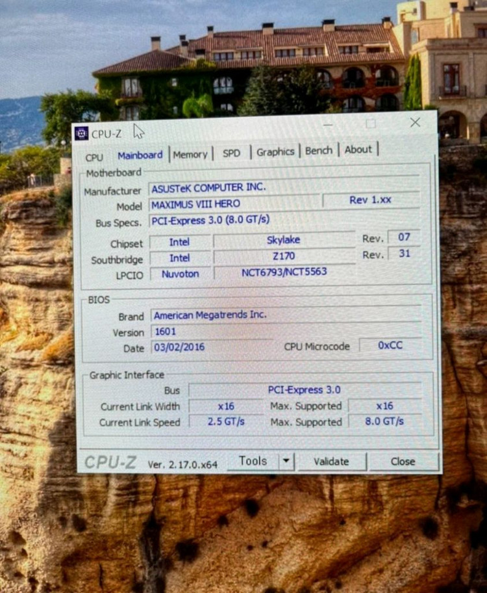Click the CPU Microcode 0xCC value
The width and height of the screenshot is (487, 593).
point(390,345)
